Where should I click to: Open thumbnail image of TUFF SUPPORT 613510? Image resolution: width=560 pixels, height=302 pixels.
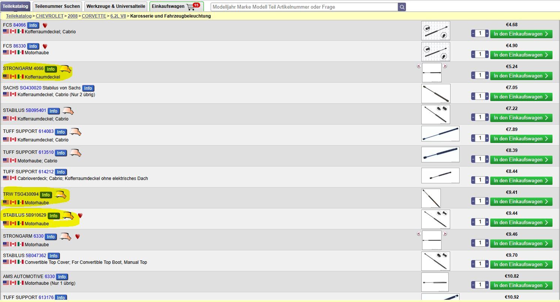click(x=440, y=155)
